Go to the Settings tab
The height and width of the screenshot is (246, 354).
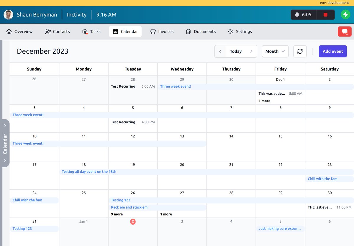point(240,32)
